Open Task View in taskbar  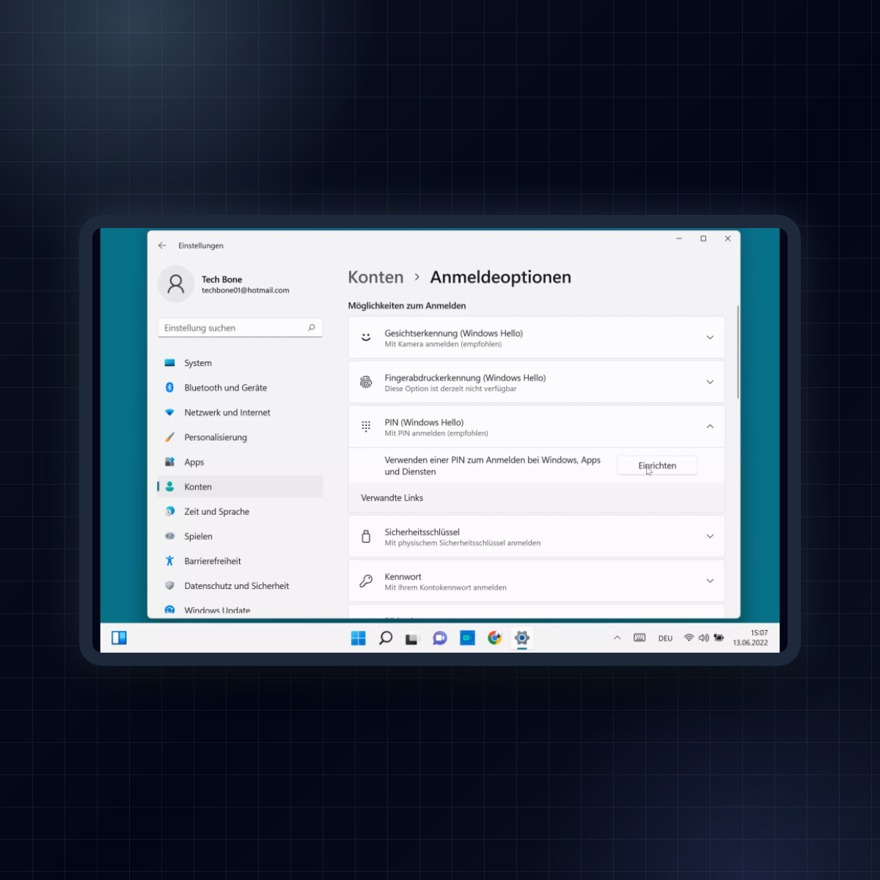click(411, 639)
